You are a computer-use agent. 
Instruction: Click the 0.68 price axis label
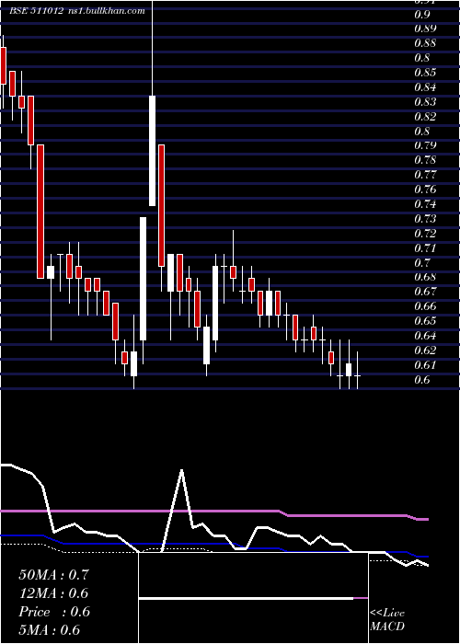pyautogui.click(x=425, y=277)
